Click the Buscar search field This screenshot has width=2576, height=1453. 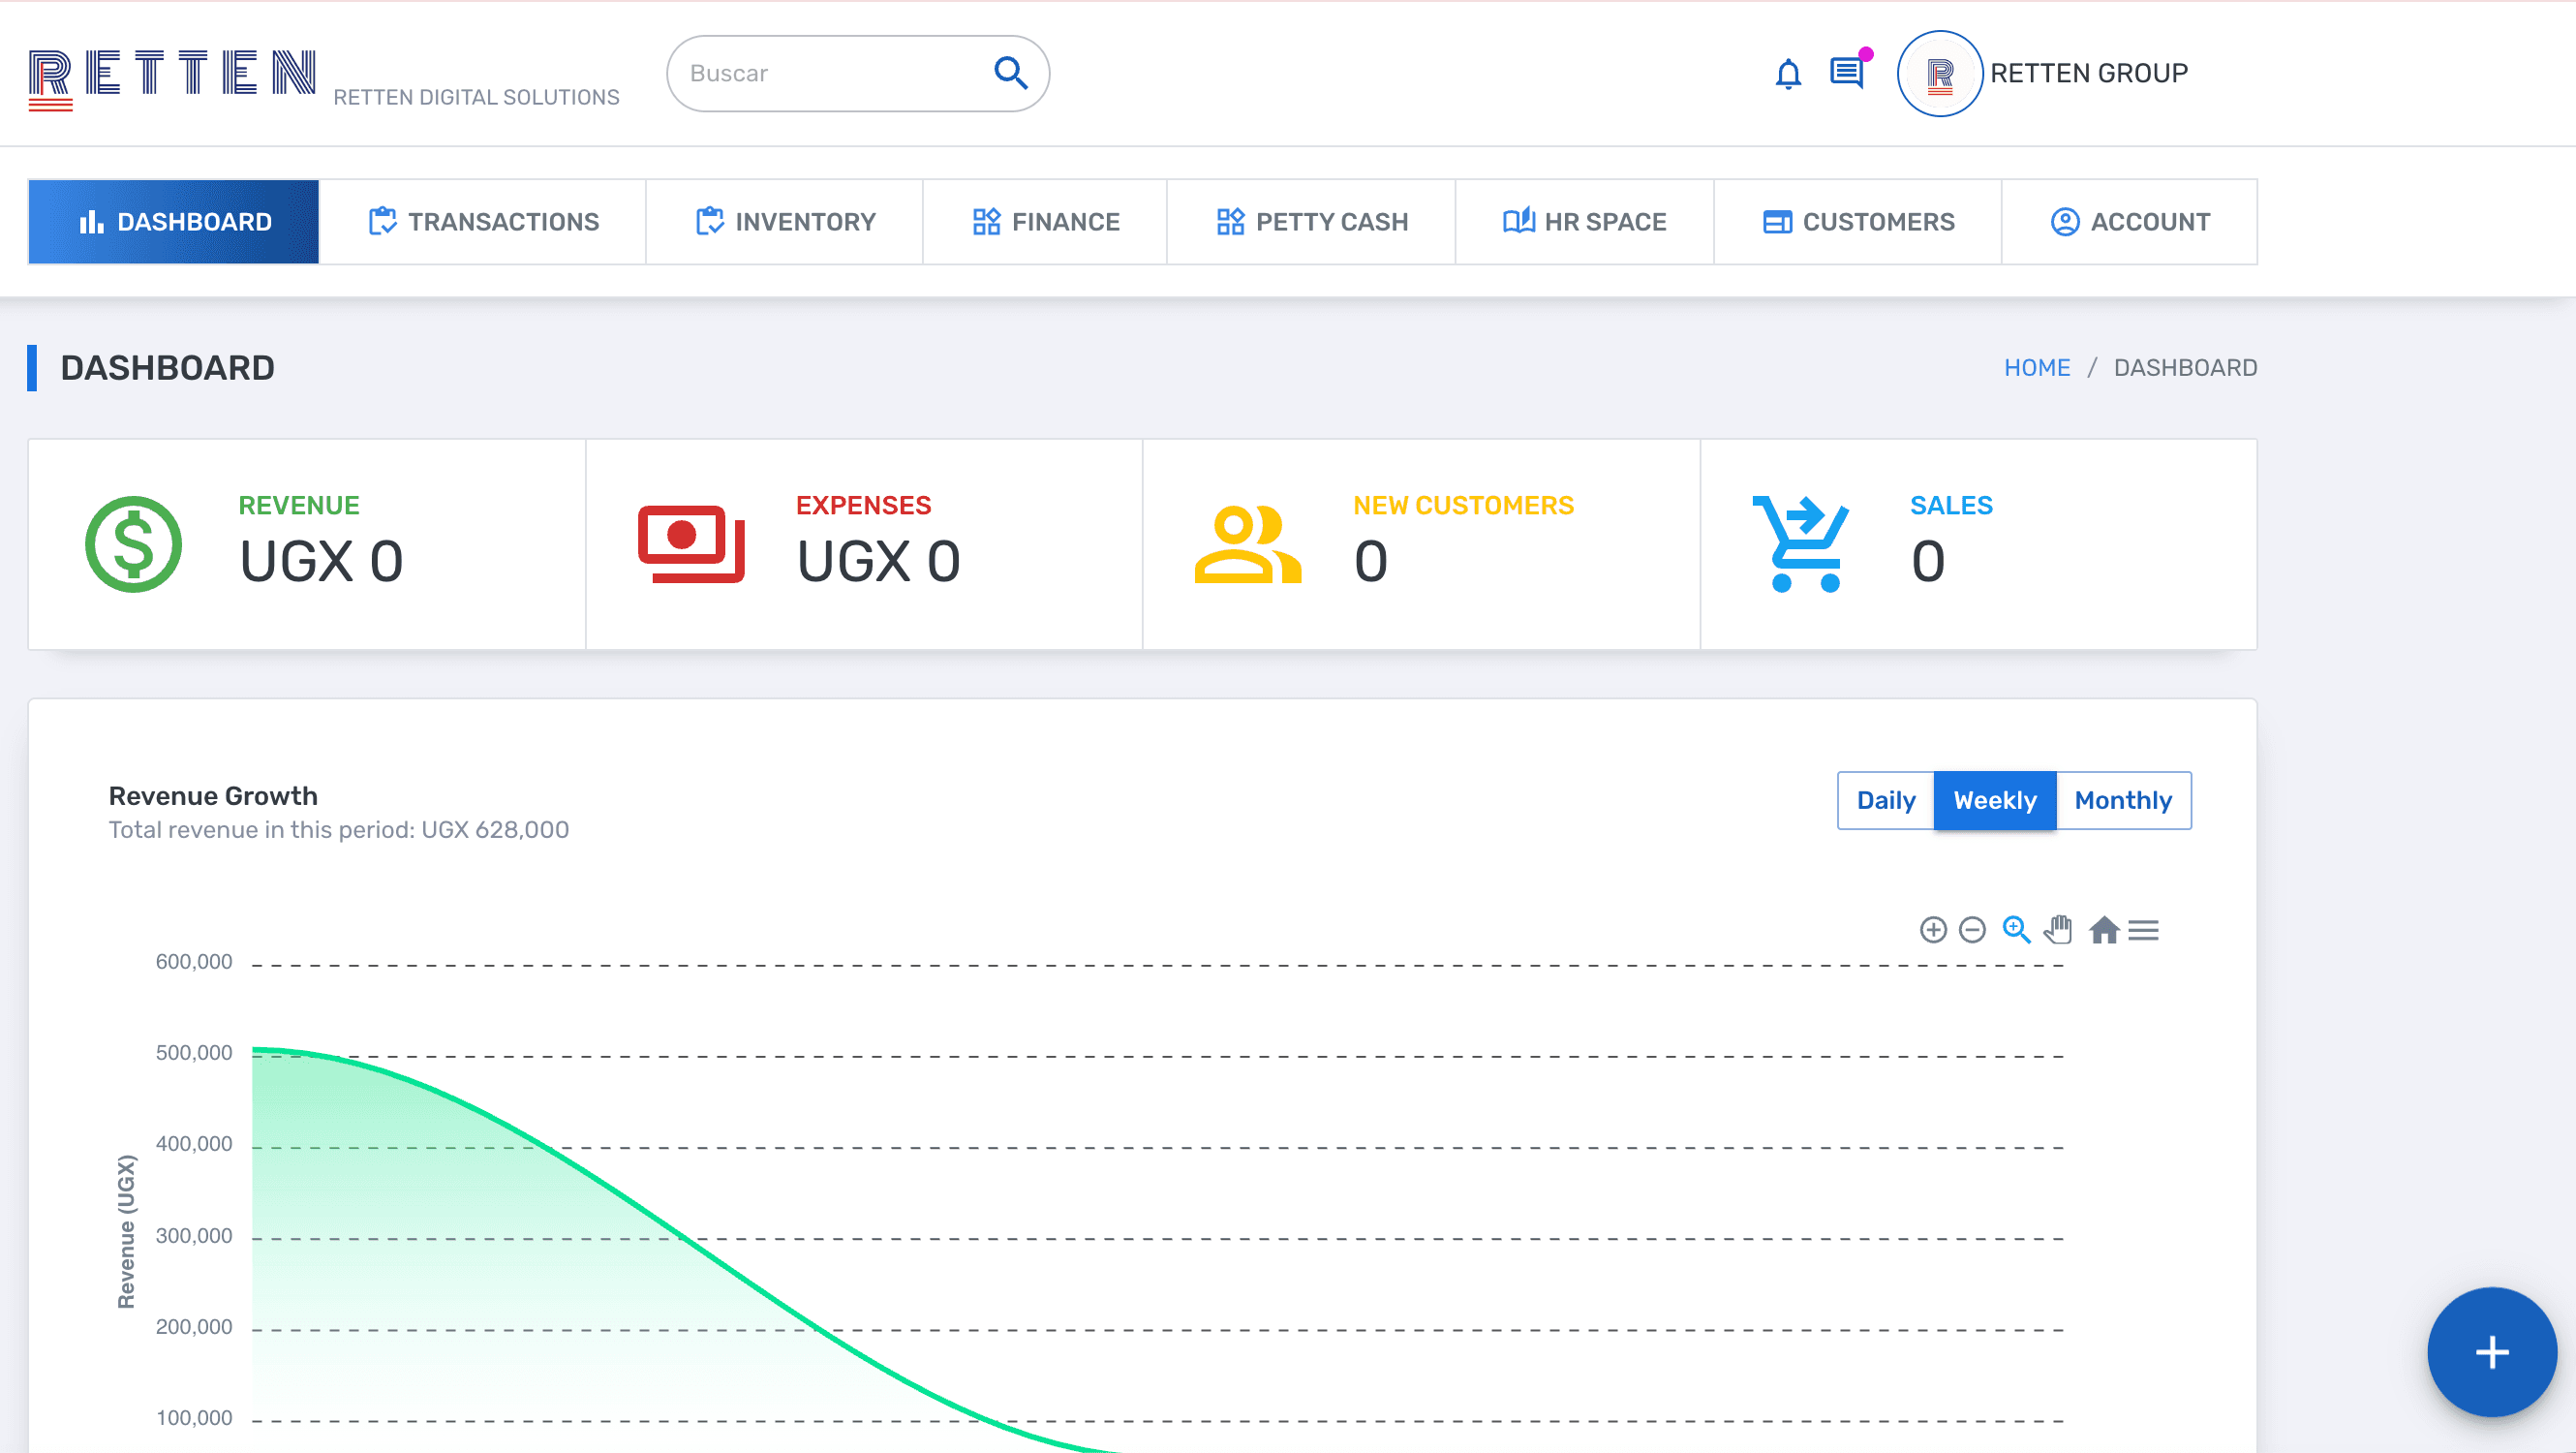(830, 73)
